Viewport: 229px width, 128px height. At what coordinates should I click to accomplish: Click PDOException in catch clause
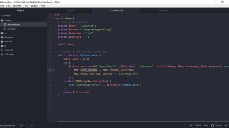coord(84,81)
